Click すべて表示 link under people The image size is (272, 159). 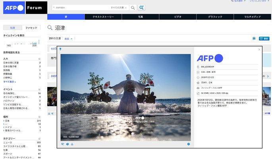pyautogui.click(x=9, y=81)
